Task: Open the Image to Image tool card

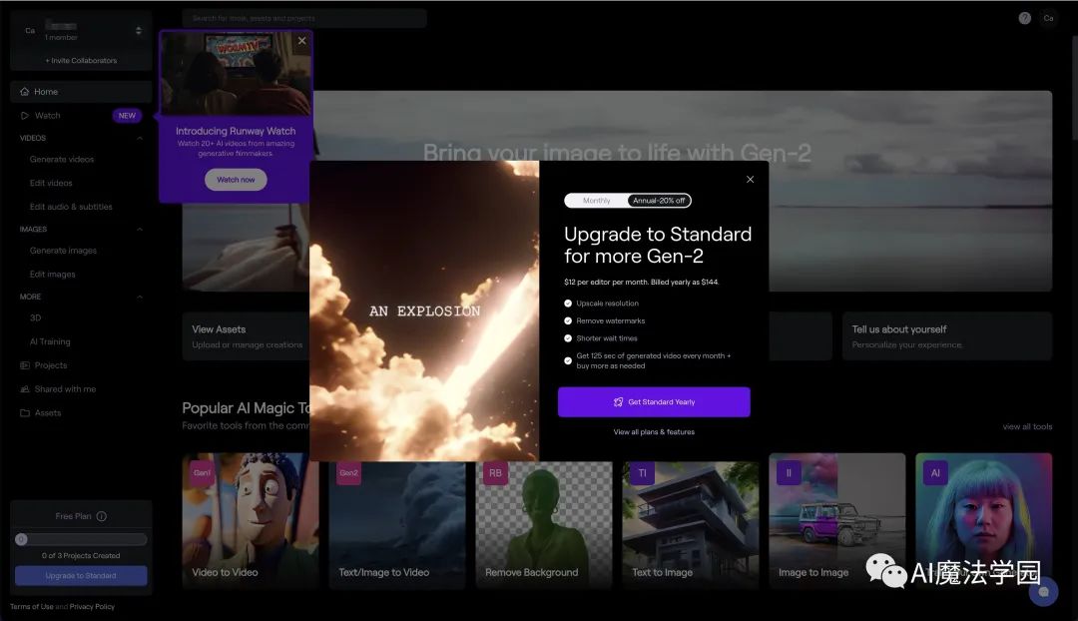Action: tap(836, 520)
